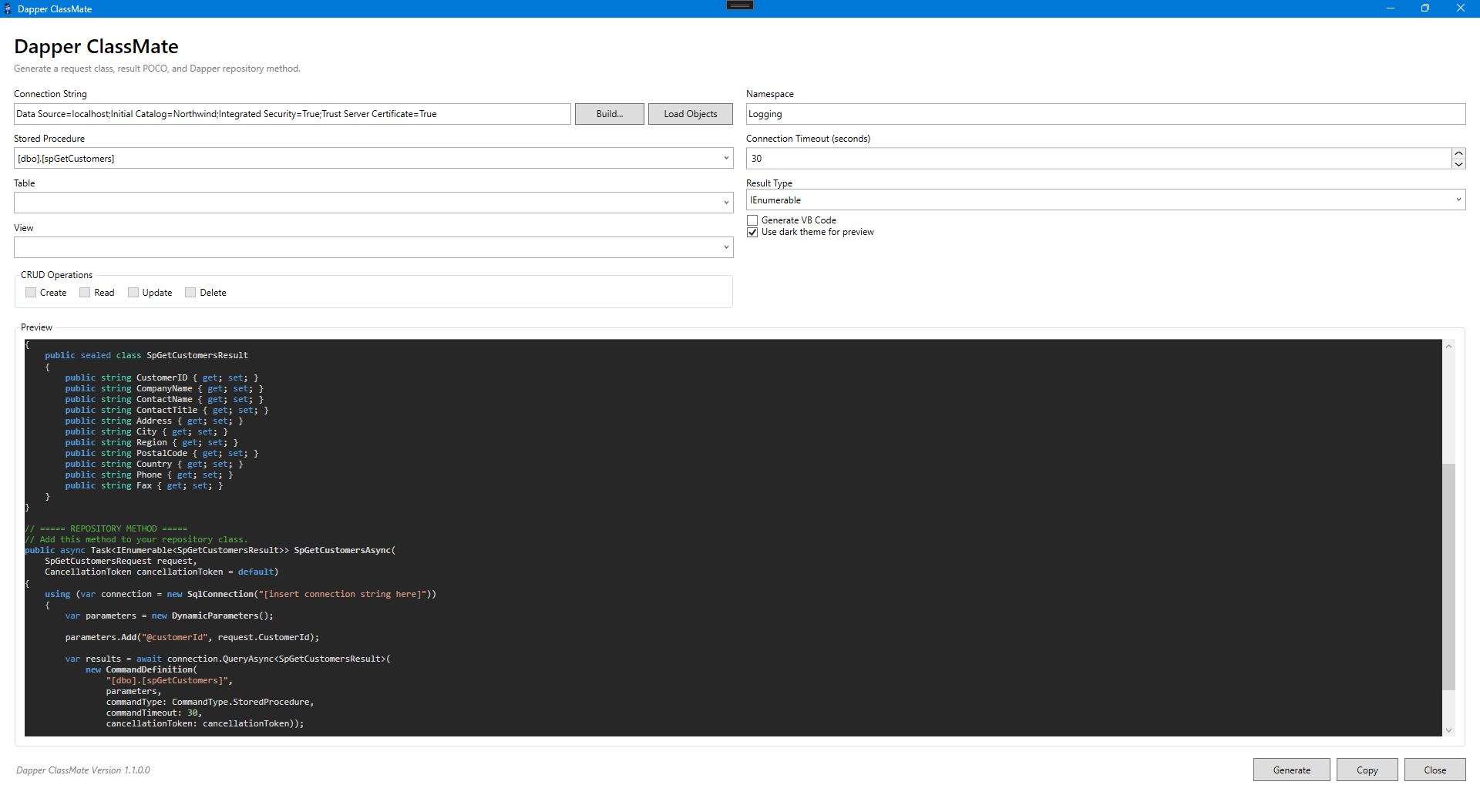Viewport: 1480px width, 795px height.
Task: Close window with title bar X
Action: click(x=1461, y=8)
